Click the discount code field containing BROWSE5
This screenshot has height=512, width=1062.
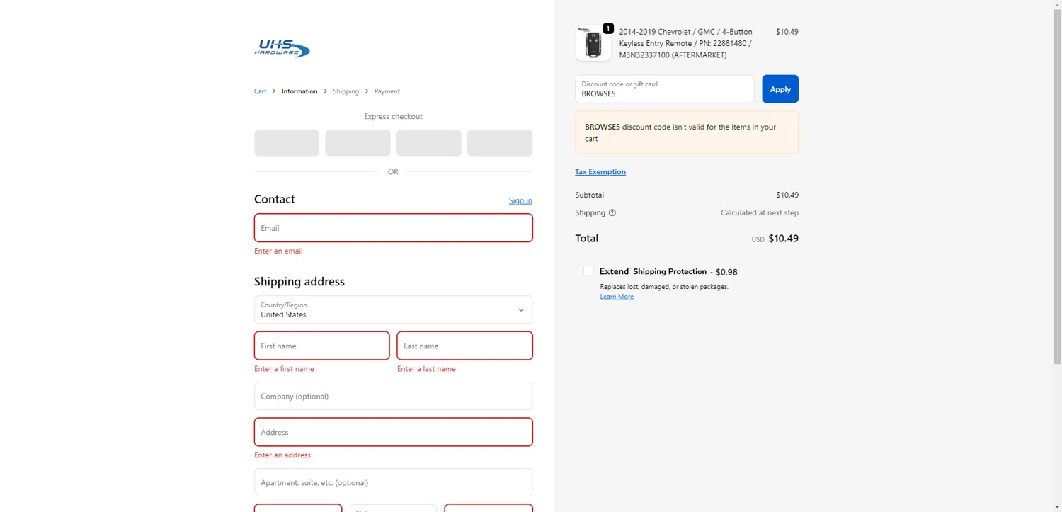pos(665,89)
